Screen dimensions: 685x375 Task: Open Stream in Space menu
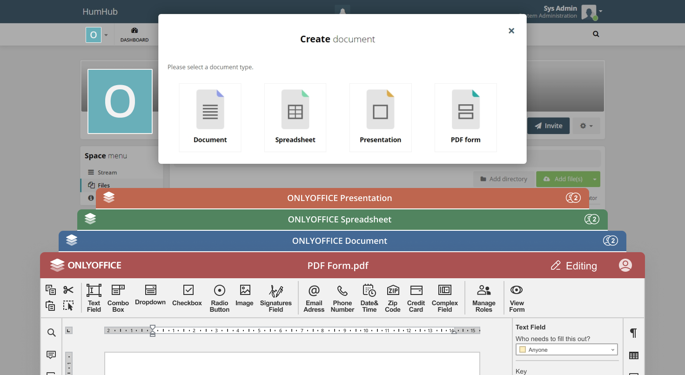tap(121, 172)
